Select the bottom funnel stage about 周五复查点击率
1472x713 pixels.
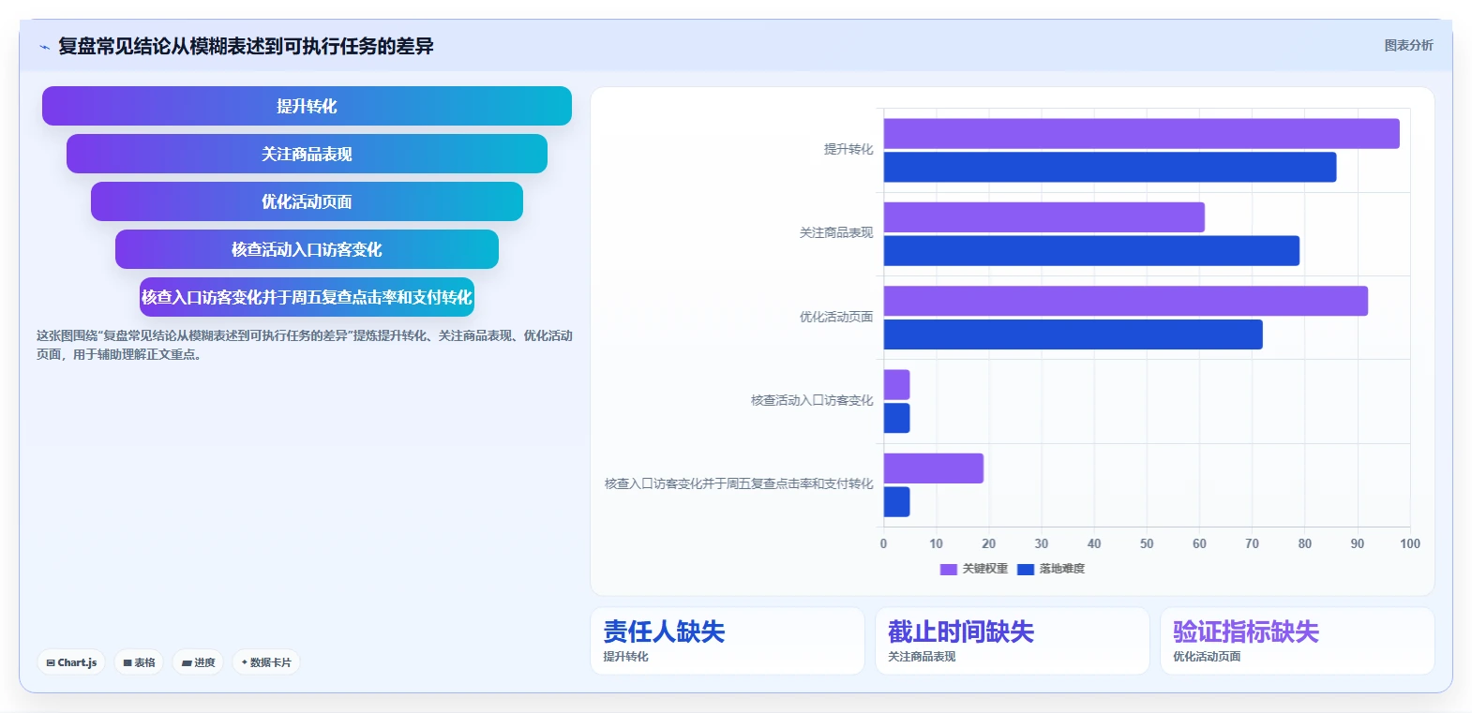(307, 297)
